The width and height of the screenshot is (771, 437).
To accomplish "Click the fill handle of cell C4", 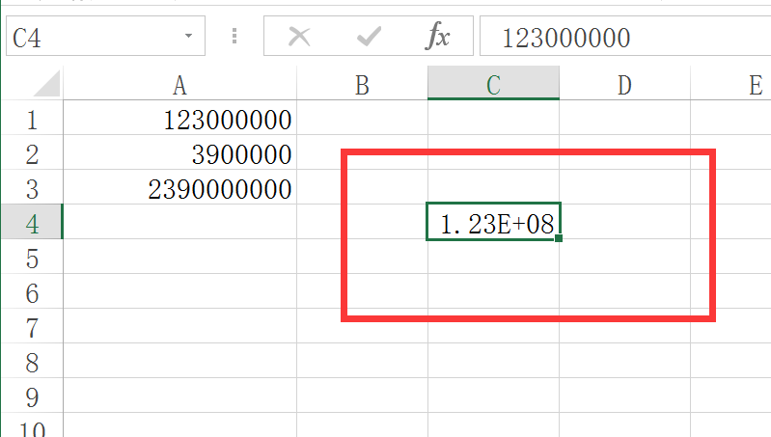I will coord(559,238).
